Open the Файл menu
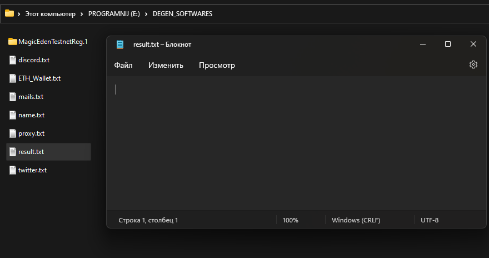This screenshot has width=489, height=258. pos(123,65)
